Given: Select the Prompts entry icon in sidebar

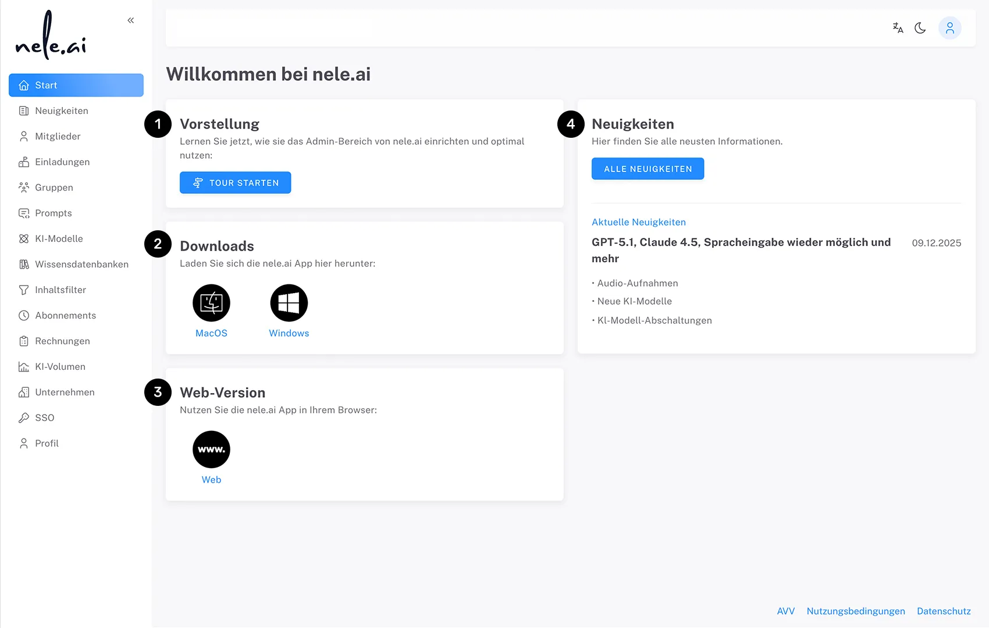Looking at the screenshot, I should click(24, 213).
